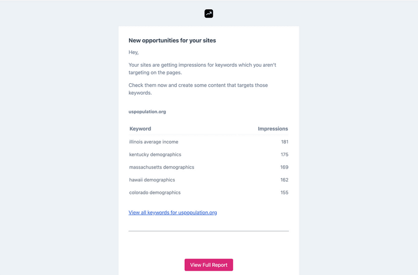Click the 162 impressions value
Screen dimensions: 418x275
(284, 180)
